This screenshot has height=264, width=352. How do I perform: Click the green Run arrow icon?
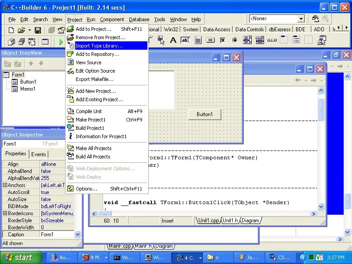(x=61, y=41)
